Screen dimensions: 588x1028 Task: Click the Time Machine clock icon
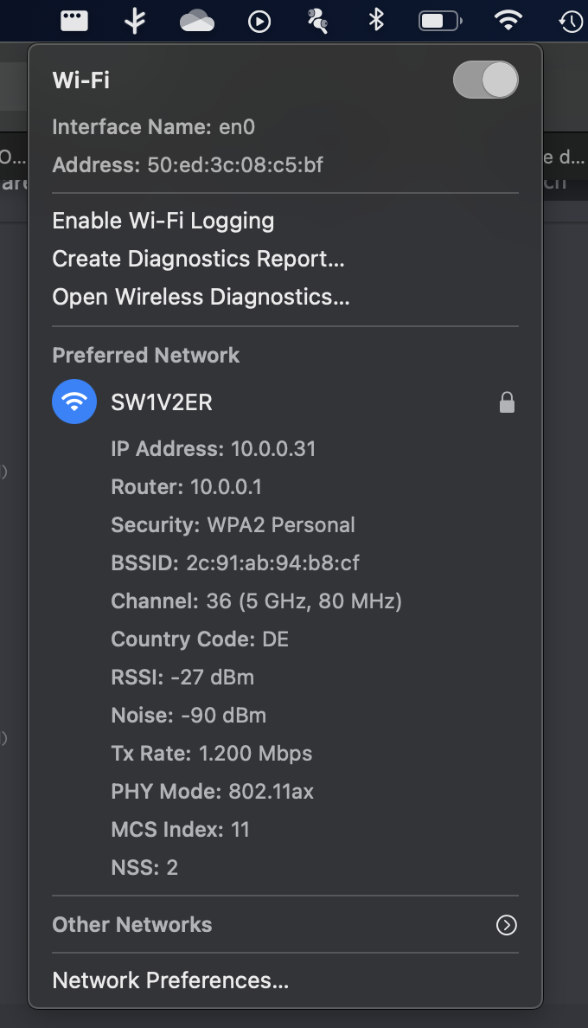(571, 21)
